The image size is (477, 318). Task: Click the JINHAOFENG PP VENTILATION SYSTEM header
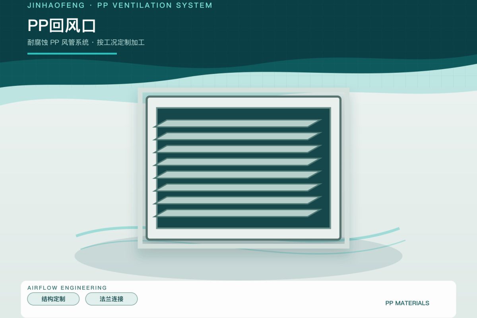(x=120, y=6)
